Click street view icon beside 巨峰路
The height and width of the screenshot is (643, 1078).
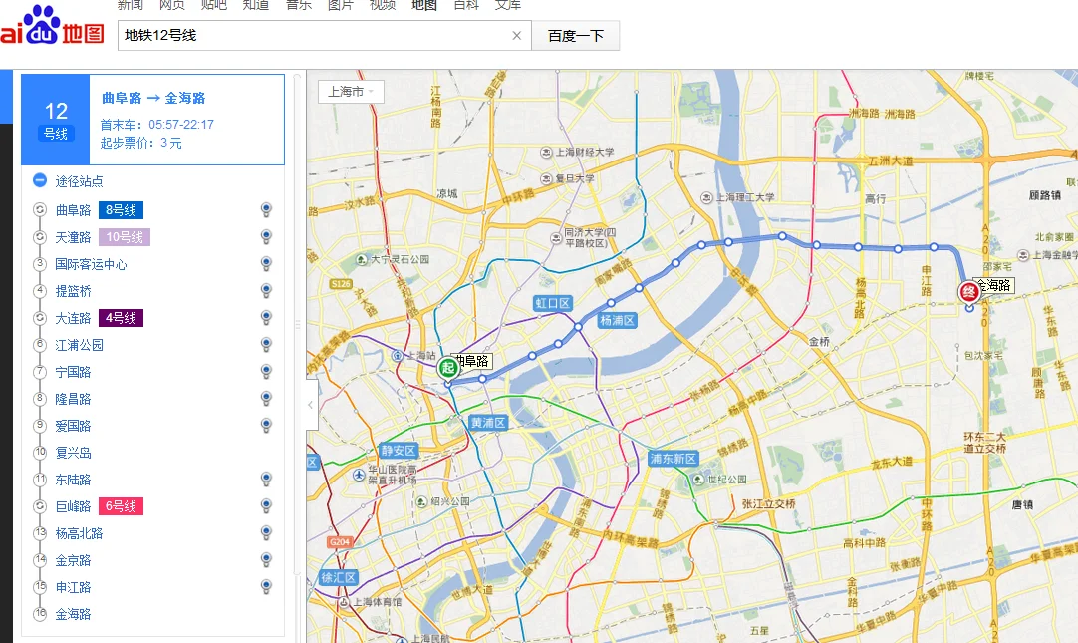pyautogui.click(x=266, y=506)
